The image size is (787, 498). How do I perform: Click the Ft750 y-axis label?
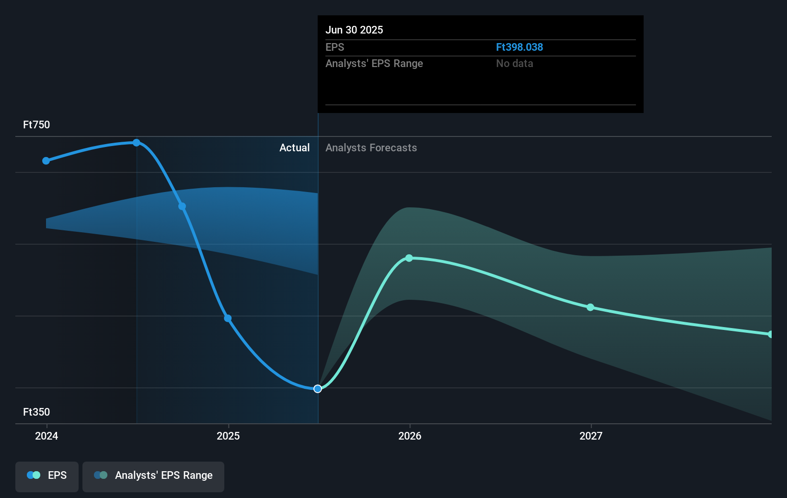[36, 124]
